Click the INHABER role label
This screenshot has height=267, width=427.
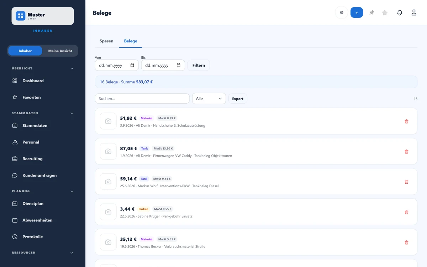(42, 31)
